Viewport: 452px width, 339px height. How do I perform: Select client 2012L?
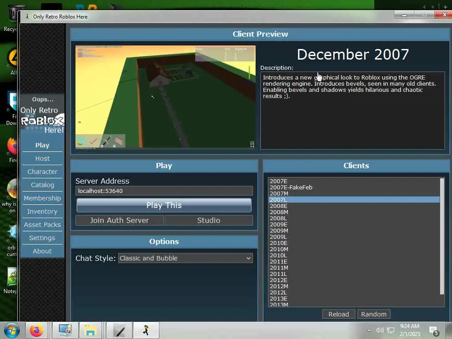pyautogui.click(x=354, y=293)
